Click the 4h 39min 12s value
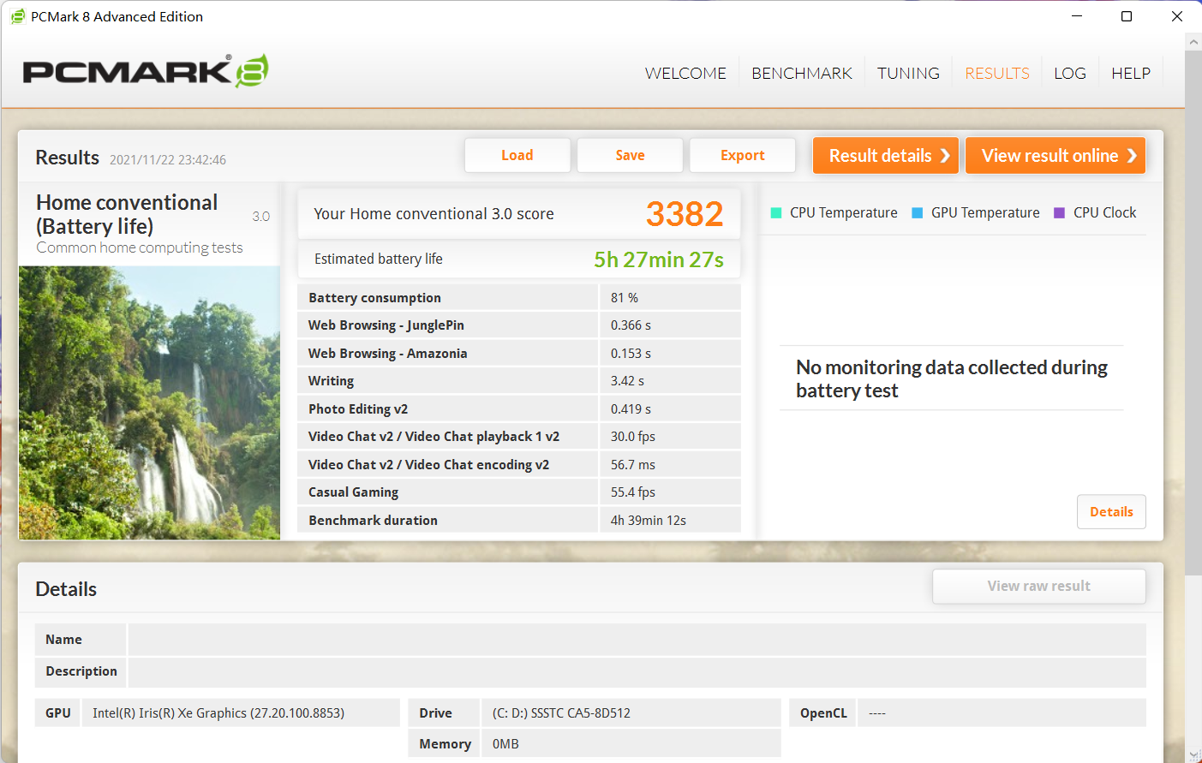Image resolution: width=1202 pixels, height=763 pixels. coord(649,521)
